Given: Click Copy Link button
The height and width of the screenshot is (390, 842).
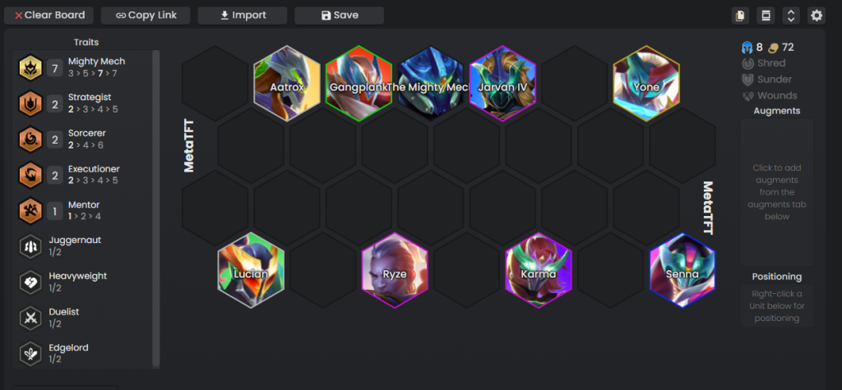Looking at the screenshot, I should [146, 16].
